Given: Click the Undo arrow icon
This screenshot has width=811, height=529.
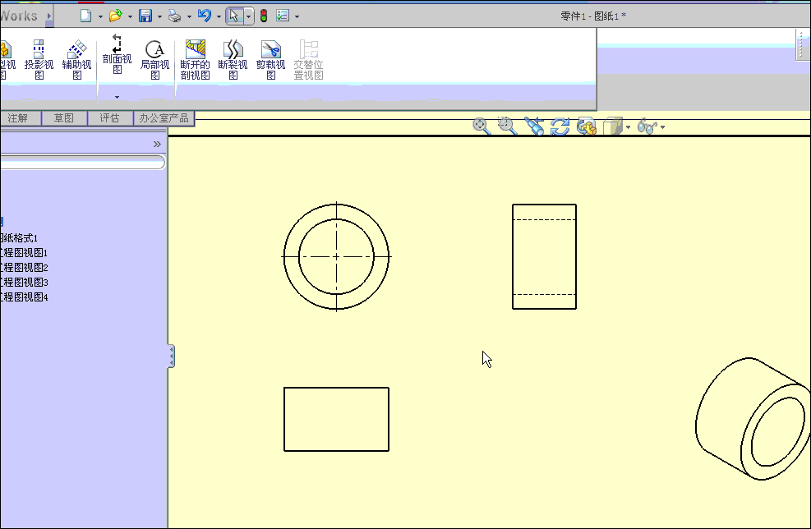Looking at the screenshot, I should click(205, 16).
